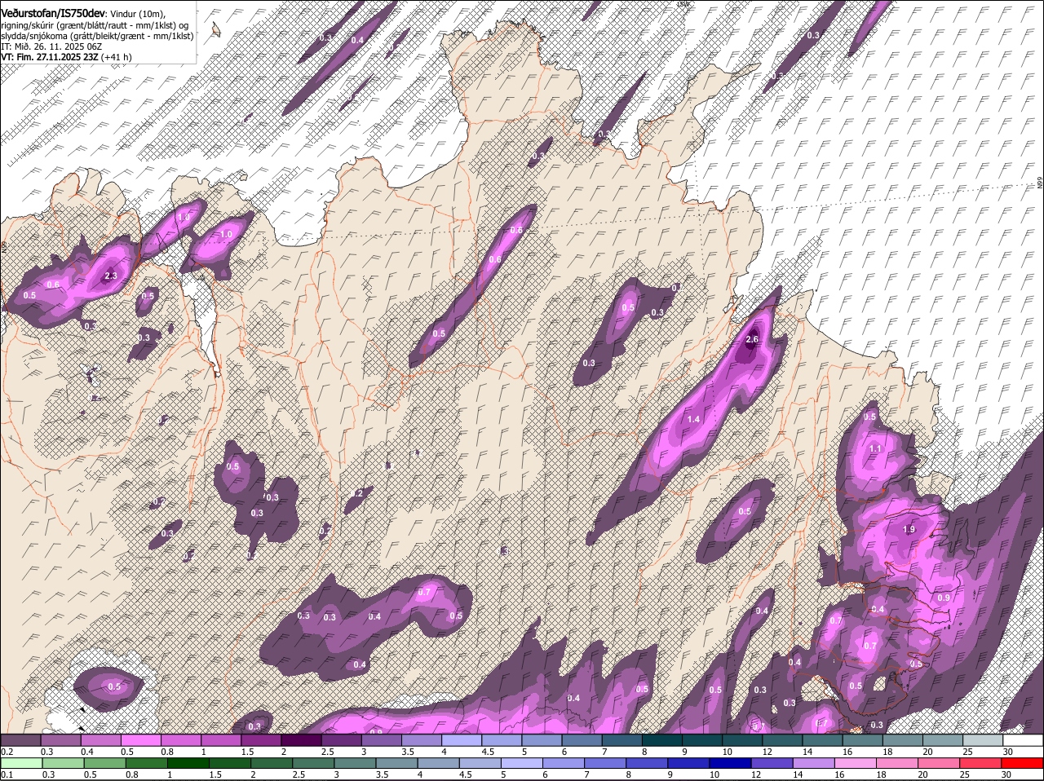Pick the dark blue bottom-row swatch between 10 and 12
Viewport: 1044px width, 781px height.
730,763
